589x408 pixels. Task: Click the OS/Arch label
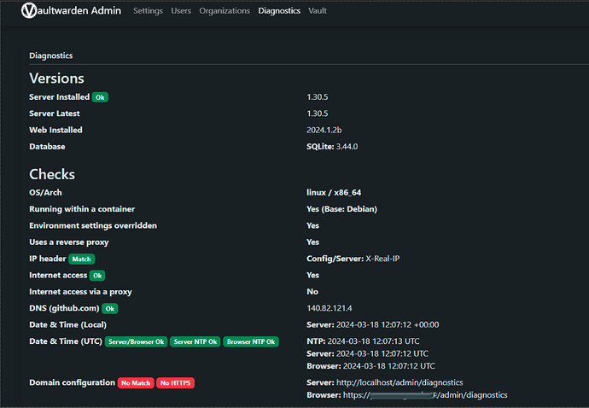[x=45, y=192]
